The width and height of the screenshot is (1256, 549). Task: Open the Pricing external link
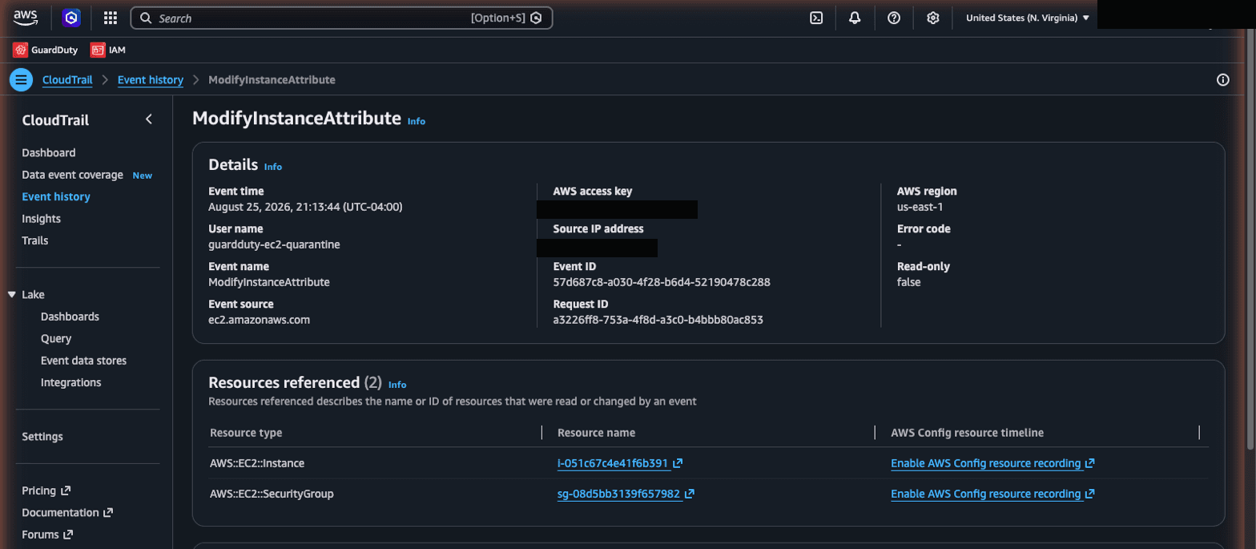pyautogui.click(x=46, y=490)
